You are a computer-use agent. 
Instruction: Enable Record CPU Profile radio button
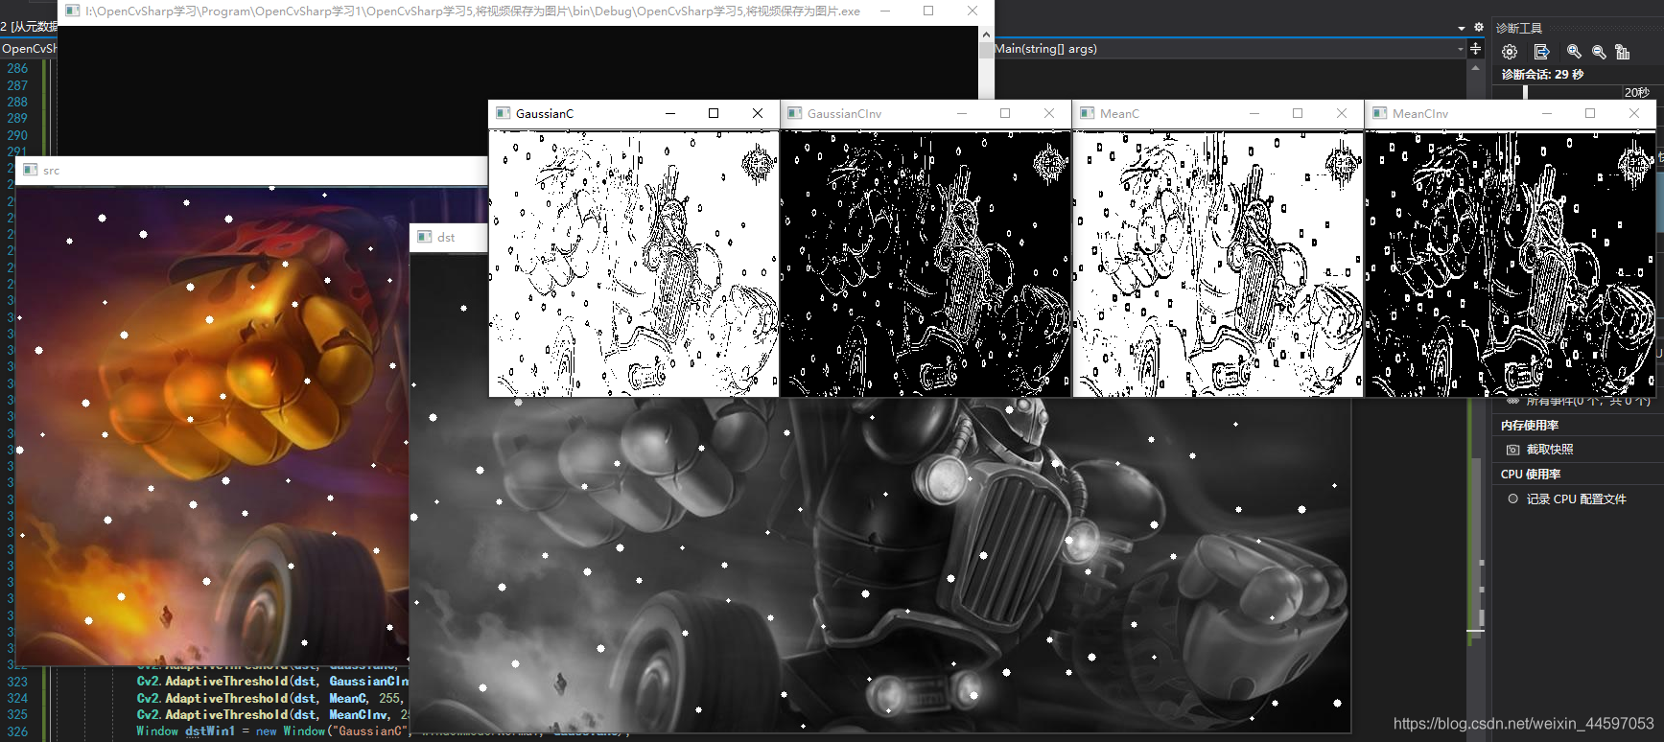pyautogui.click(x=1512, y=499)
